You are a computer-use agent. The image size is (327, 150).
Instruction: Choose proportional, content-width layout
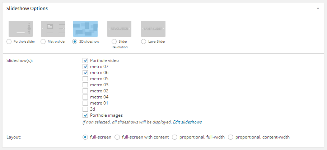click(x=230, y=137)
